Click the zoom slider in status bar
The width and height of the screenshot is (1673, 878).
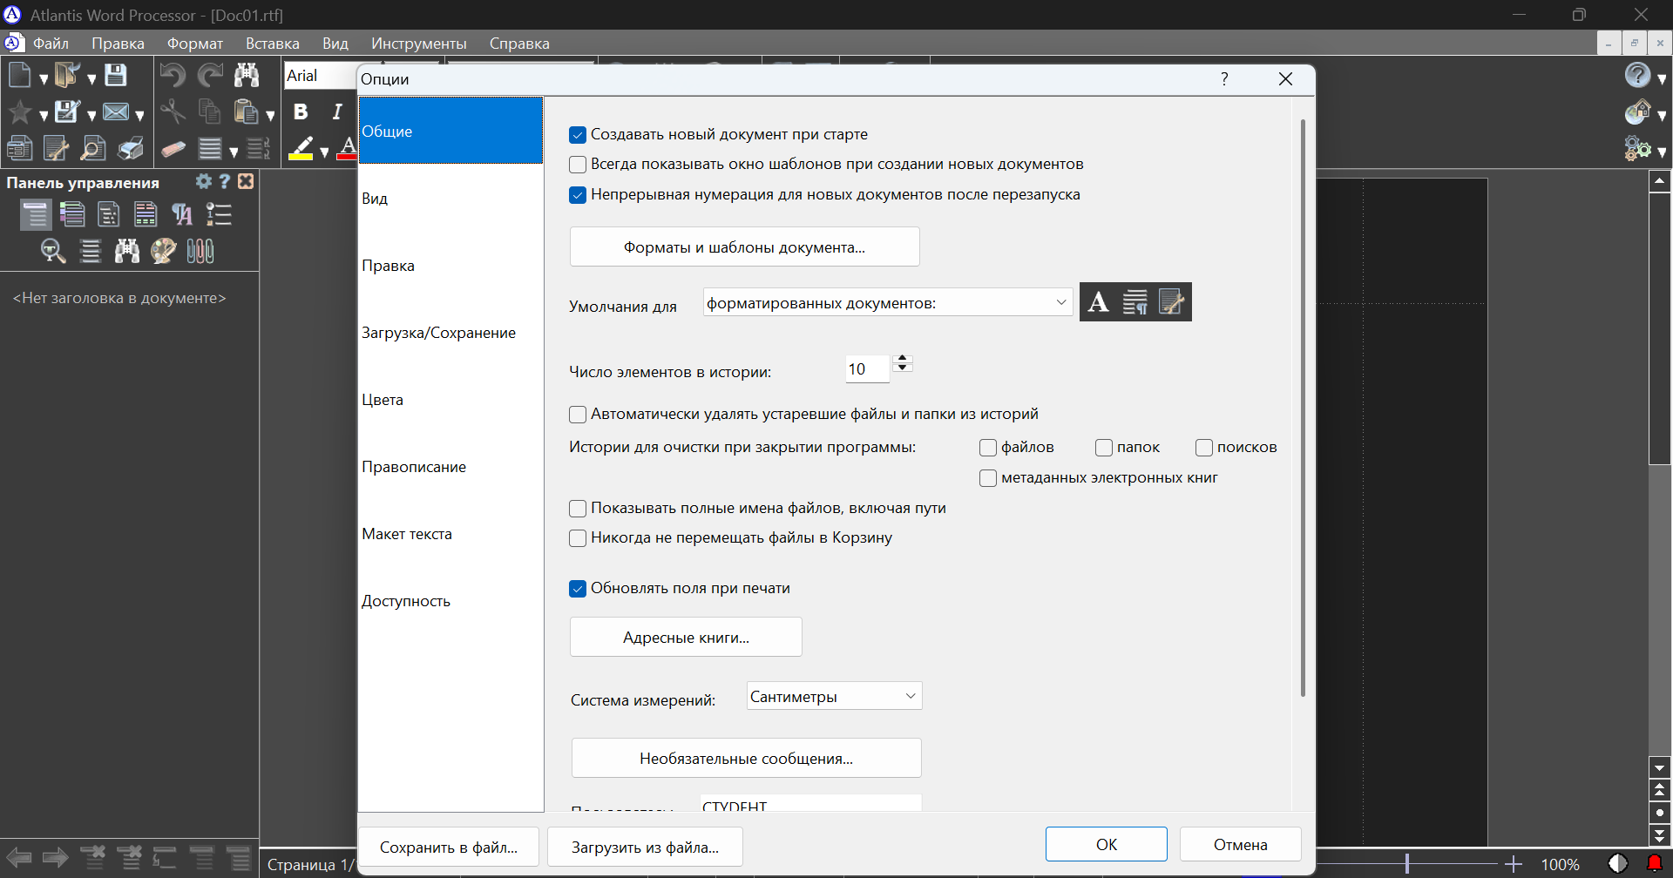pos(1407,864)
